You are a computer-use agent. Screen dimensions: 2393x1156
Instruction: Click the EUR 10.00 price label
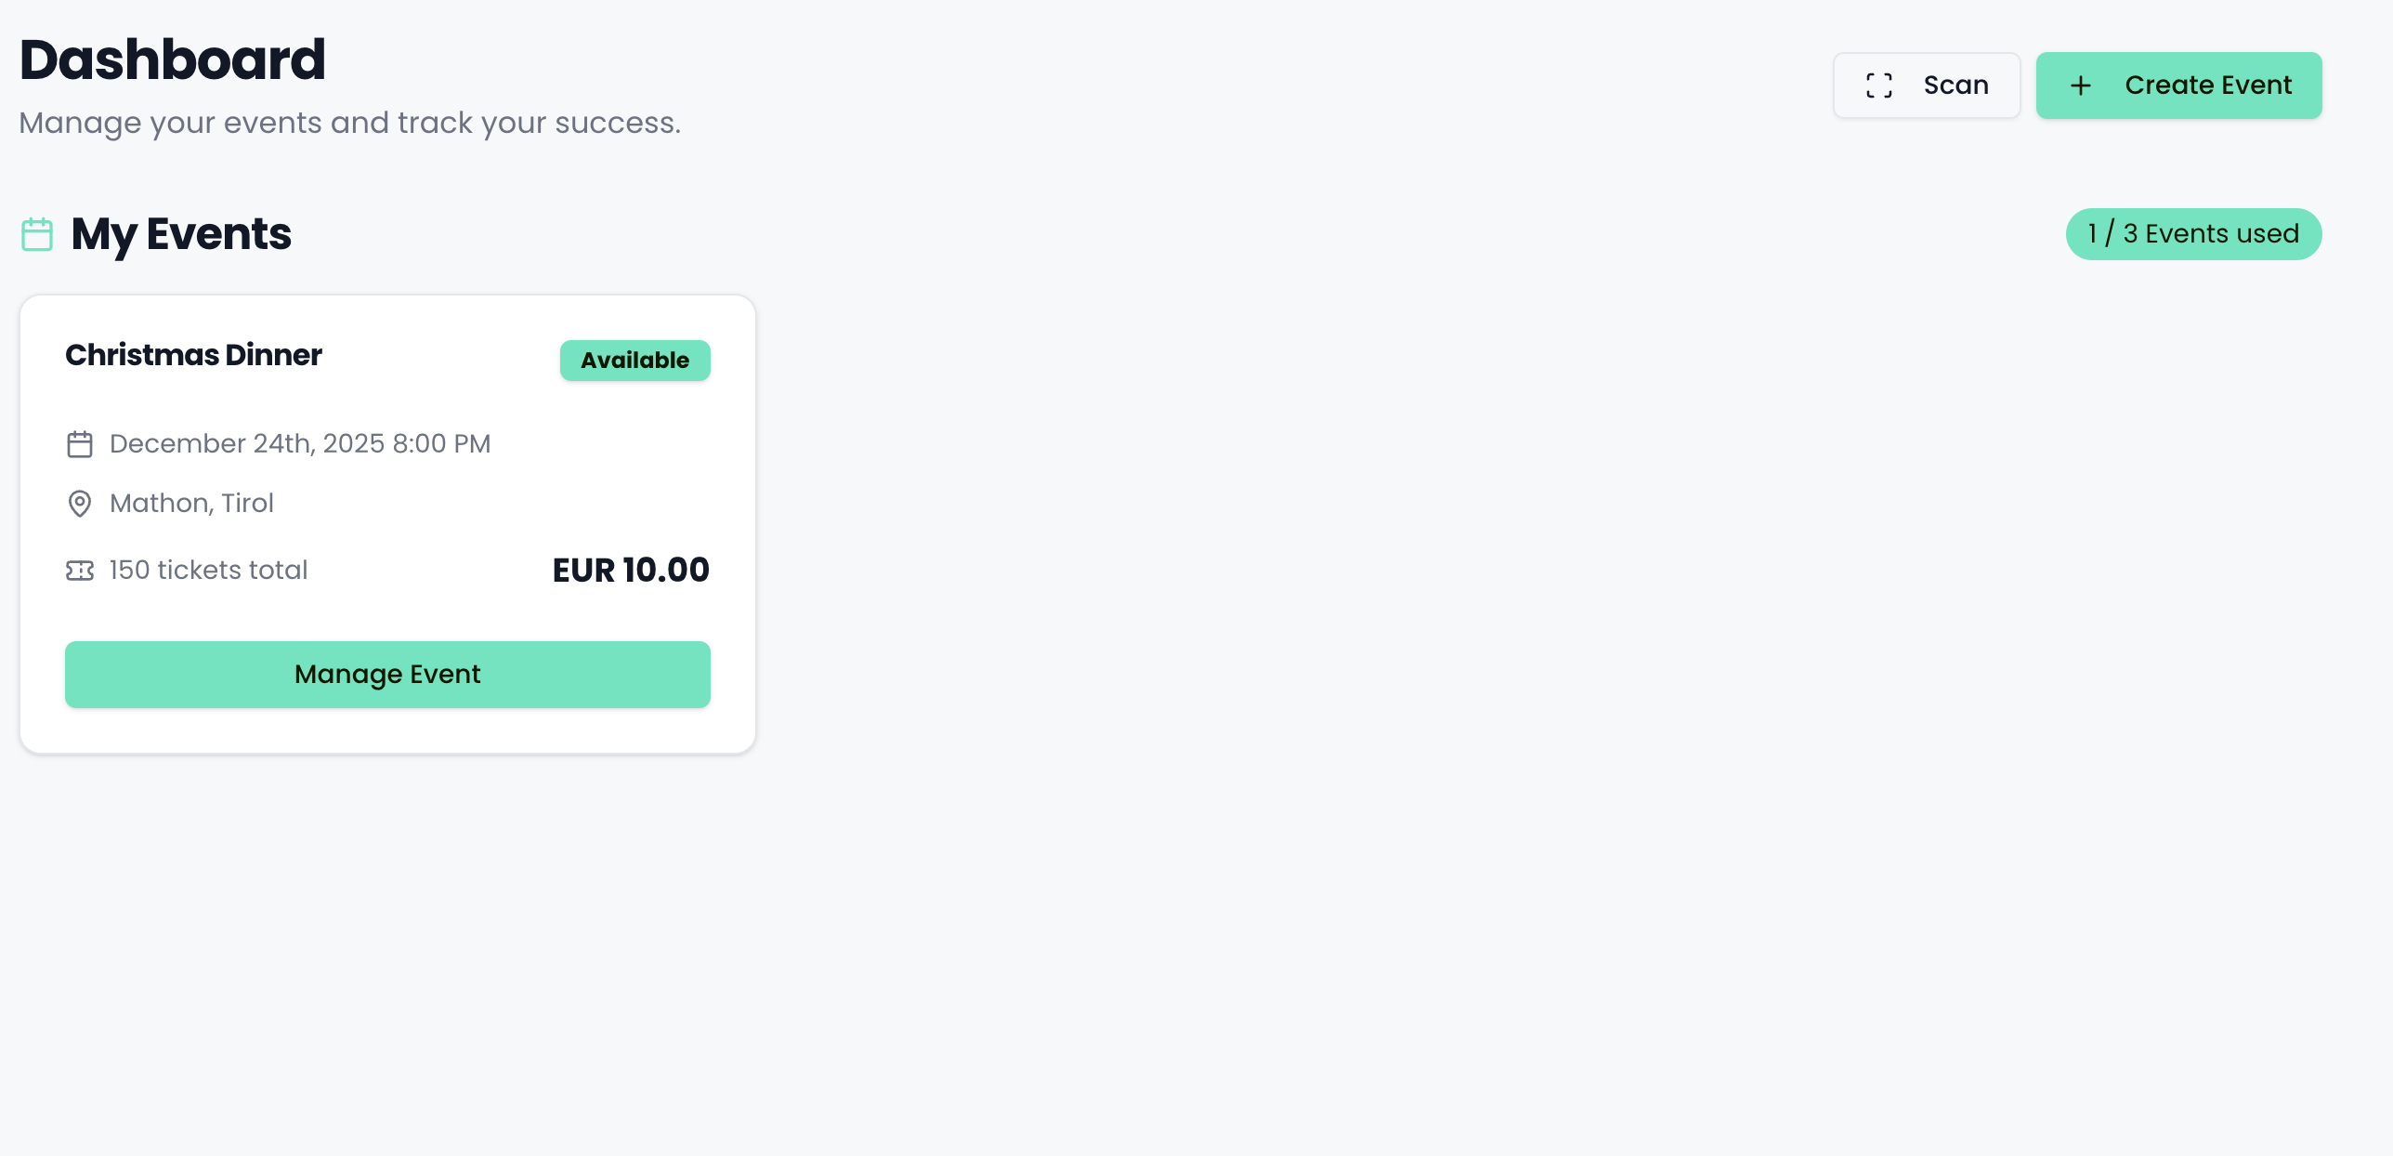631,570
